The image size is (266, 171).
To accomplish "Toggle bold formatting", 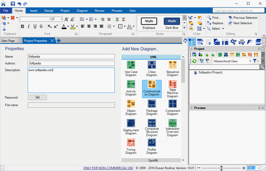I will coord(23,27).
